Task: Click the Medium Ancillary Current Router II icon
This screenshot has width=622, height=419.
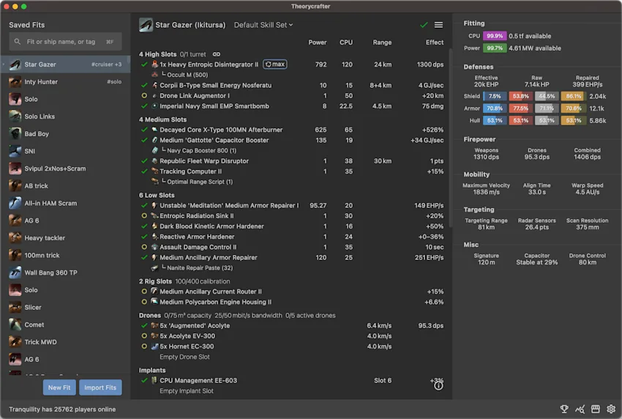Action: tap(154, 292)
